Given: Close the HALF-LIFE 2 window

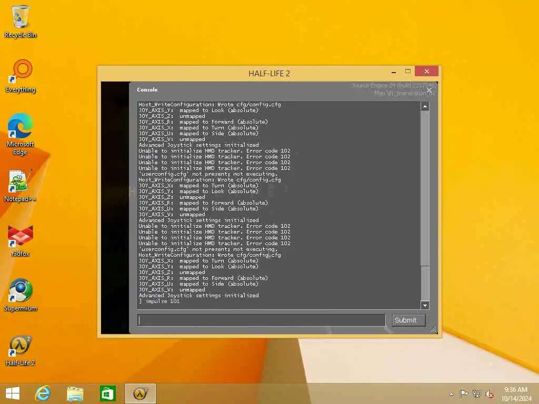Looking at the screenshot, I should [426, 71].
